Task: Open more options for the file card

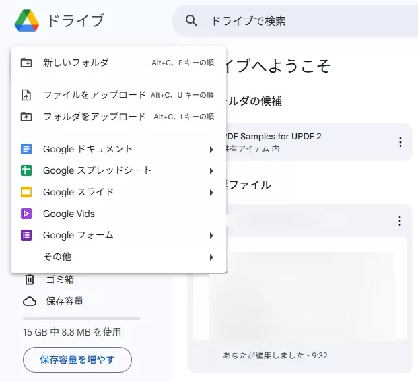Action: click(x=400, y=221)
